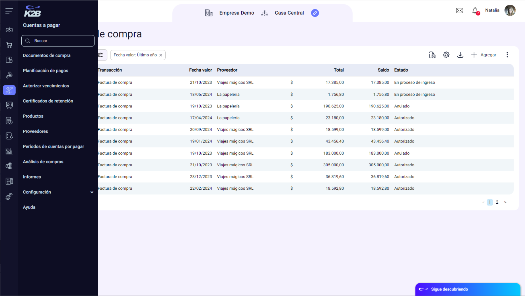
Task: Click the copy document icon in toolbar
Action: [x=432, y=55]
